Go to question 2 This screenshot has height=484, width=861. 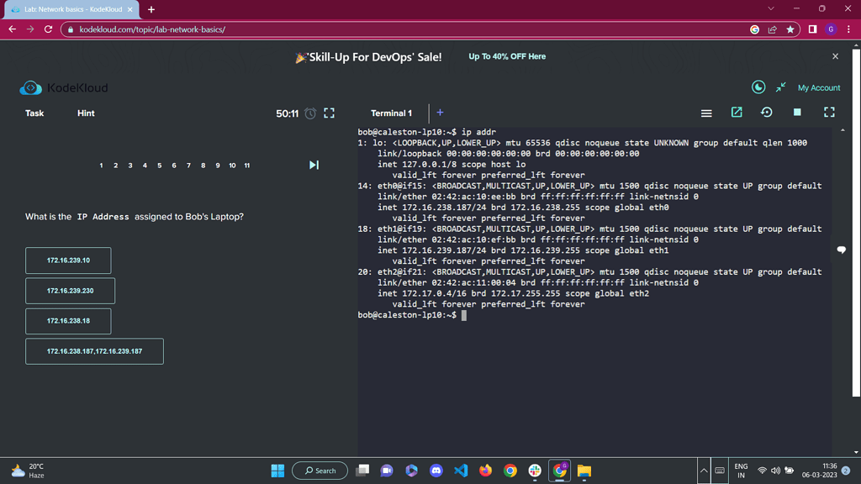[x=116, y=166]
